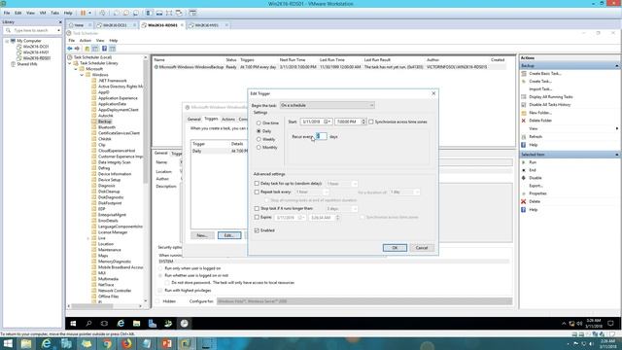Expand View submenu arrow in Actions
Screen dimensions: 622x350
point(617,128)
